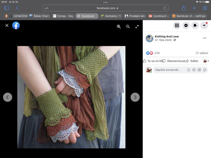Open the post date '27. října 2020'
This screenshot has width=211, height=158.
[163, 40]
